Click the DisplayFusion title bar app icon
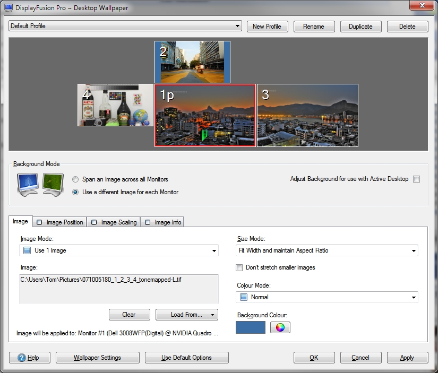 pos(8,8)
